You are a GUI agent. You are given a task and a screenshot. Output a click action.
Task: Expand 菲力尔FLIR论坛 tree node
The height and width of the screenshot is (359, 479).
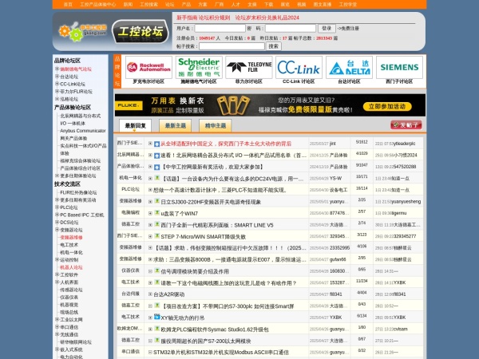pos(57,91)
